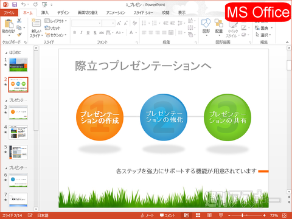Image resolution: width=292 pixels, height=219 pixels.
Task: Collapse the はじめに section in slide pane
Action: tap(6, 53)
